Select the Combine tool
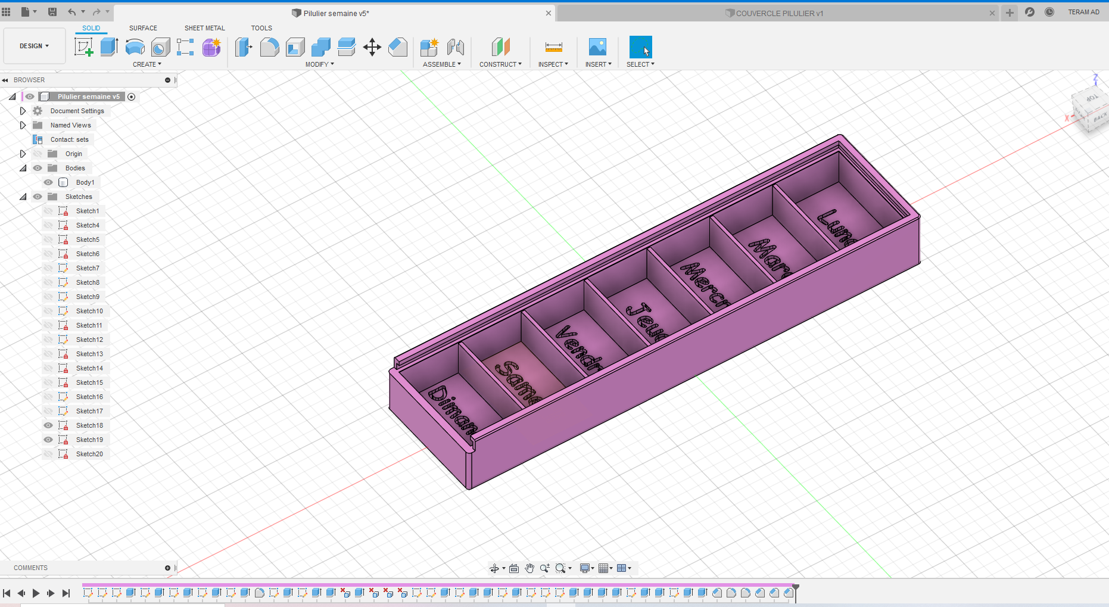 (x=320, y=47)
